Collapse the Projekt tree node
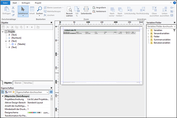177x118 pixels. coord(3,32)
